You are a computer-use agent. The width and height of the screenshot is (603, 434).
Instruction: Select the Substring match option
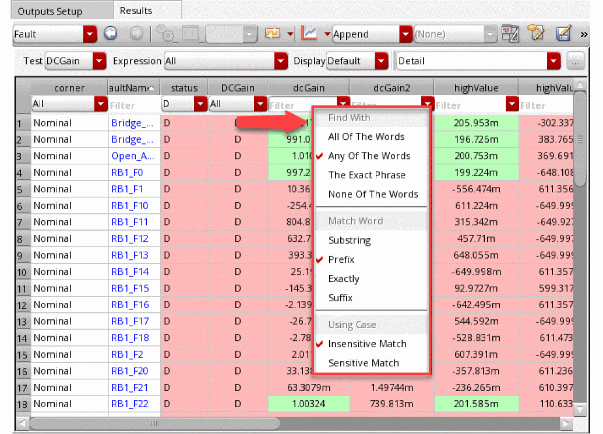[x=349, y=241]
